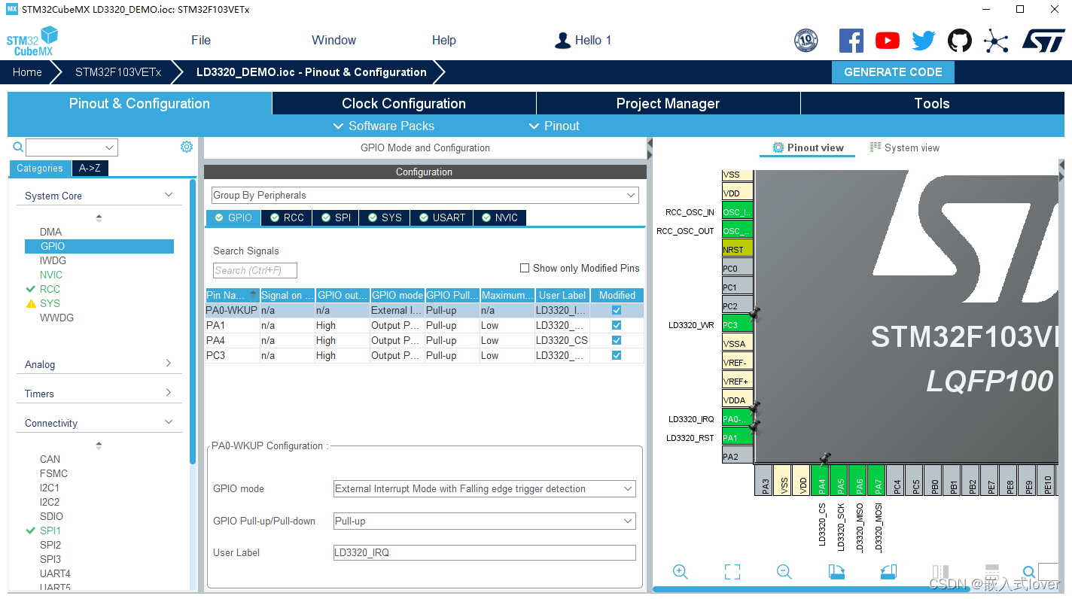This screenshot has height=599, width=1072.
Task: Click the Search Signals input field
Action: [x=255, y=270]
